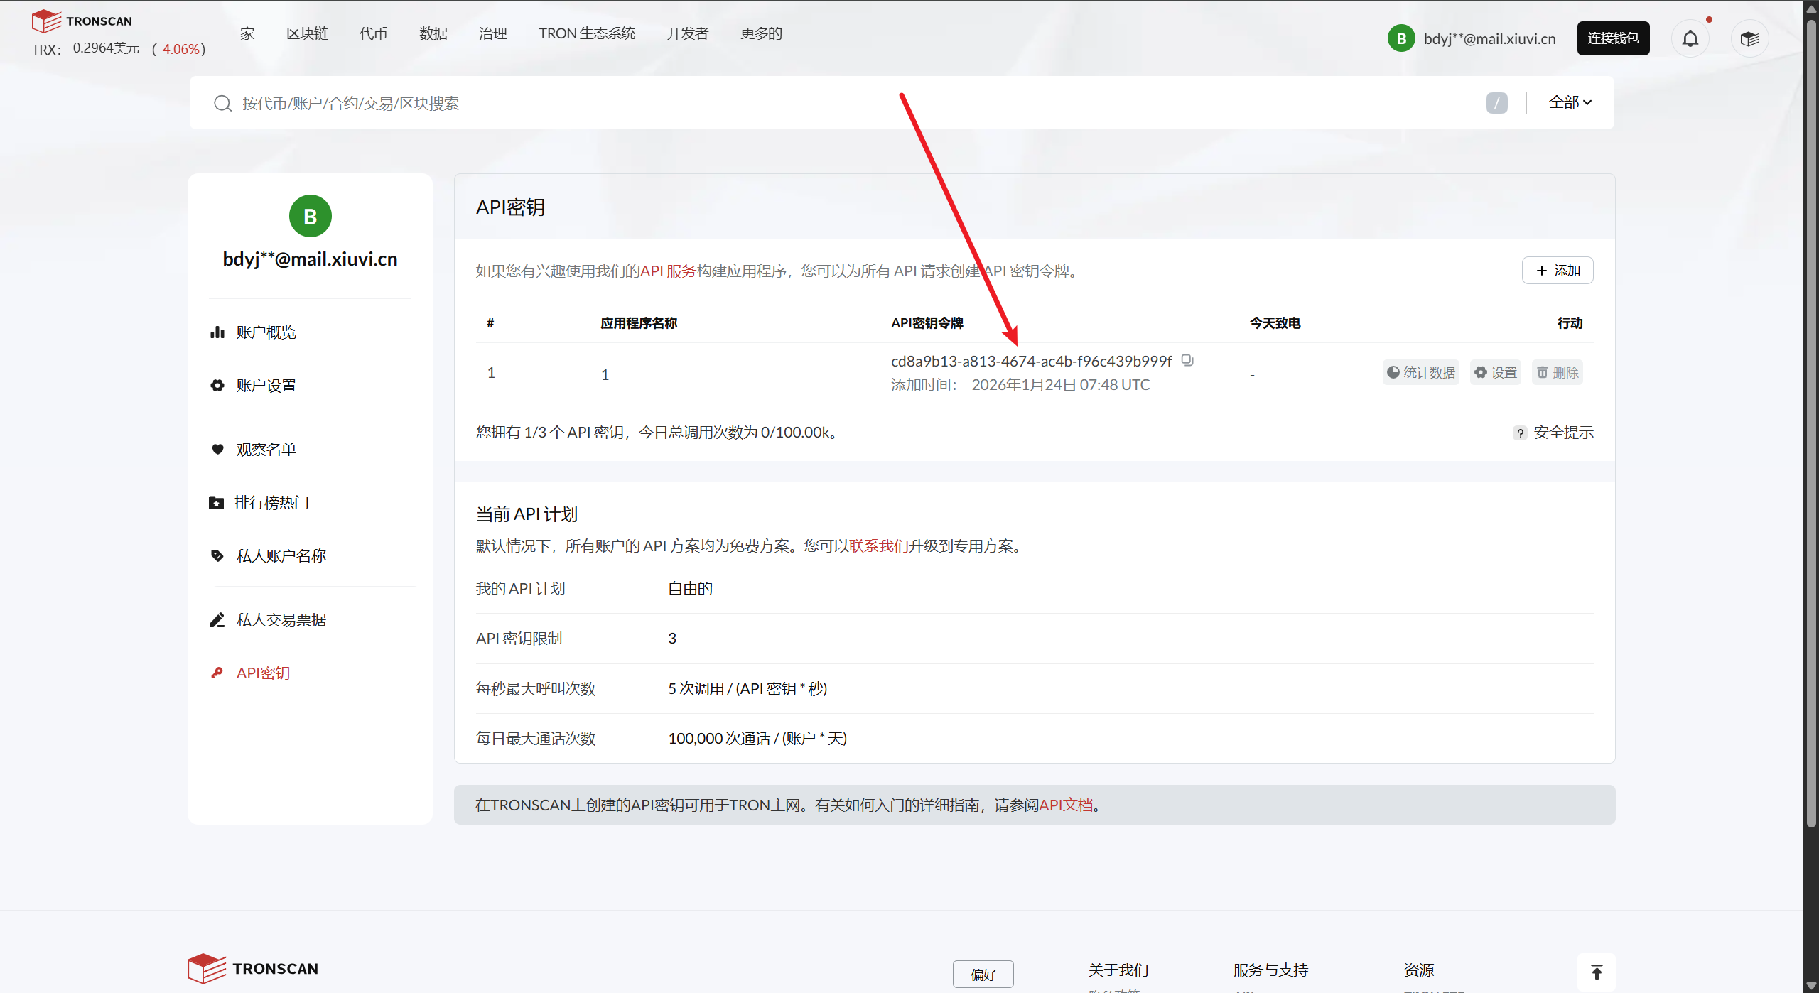
Task: Open 观察名单 in the sidebar
Action: [x=266, y=450]
